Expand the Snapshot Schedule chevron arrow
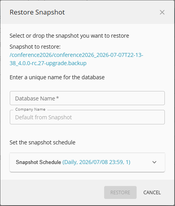 point(154,162)
